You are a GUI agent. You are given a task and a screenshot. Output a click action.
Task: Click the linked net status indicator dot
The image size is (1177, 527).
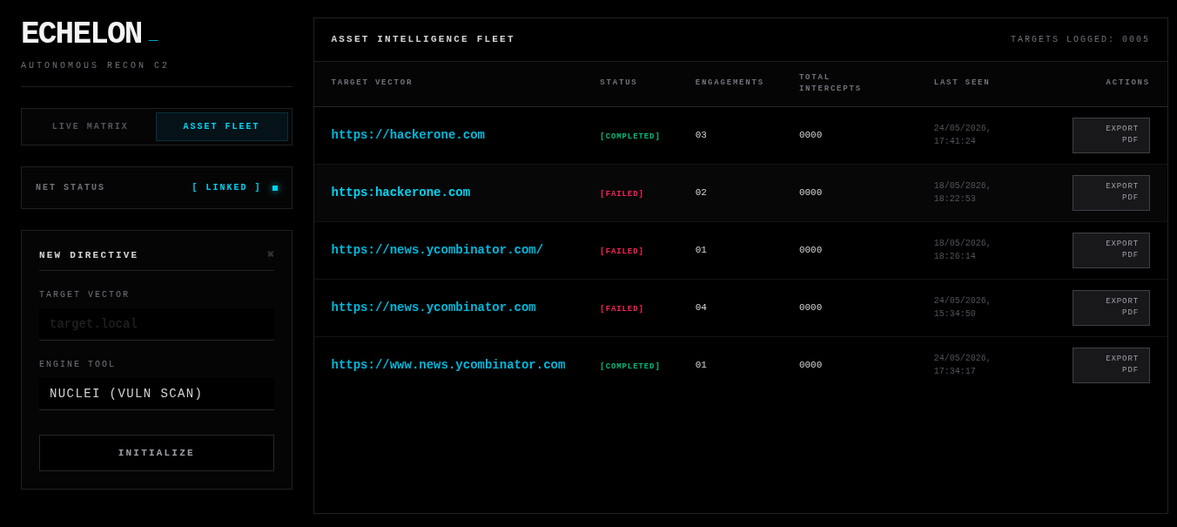click(275, 188)
